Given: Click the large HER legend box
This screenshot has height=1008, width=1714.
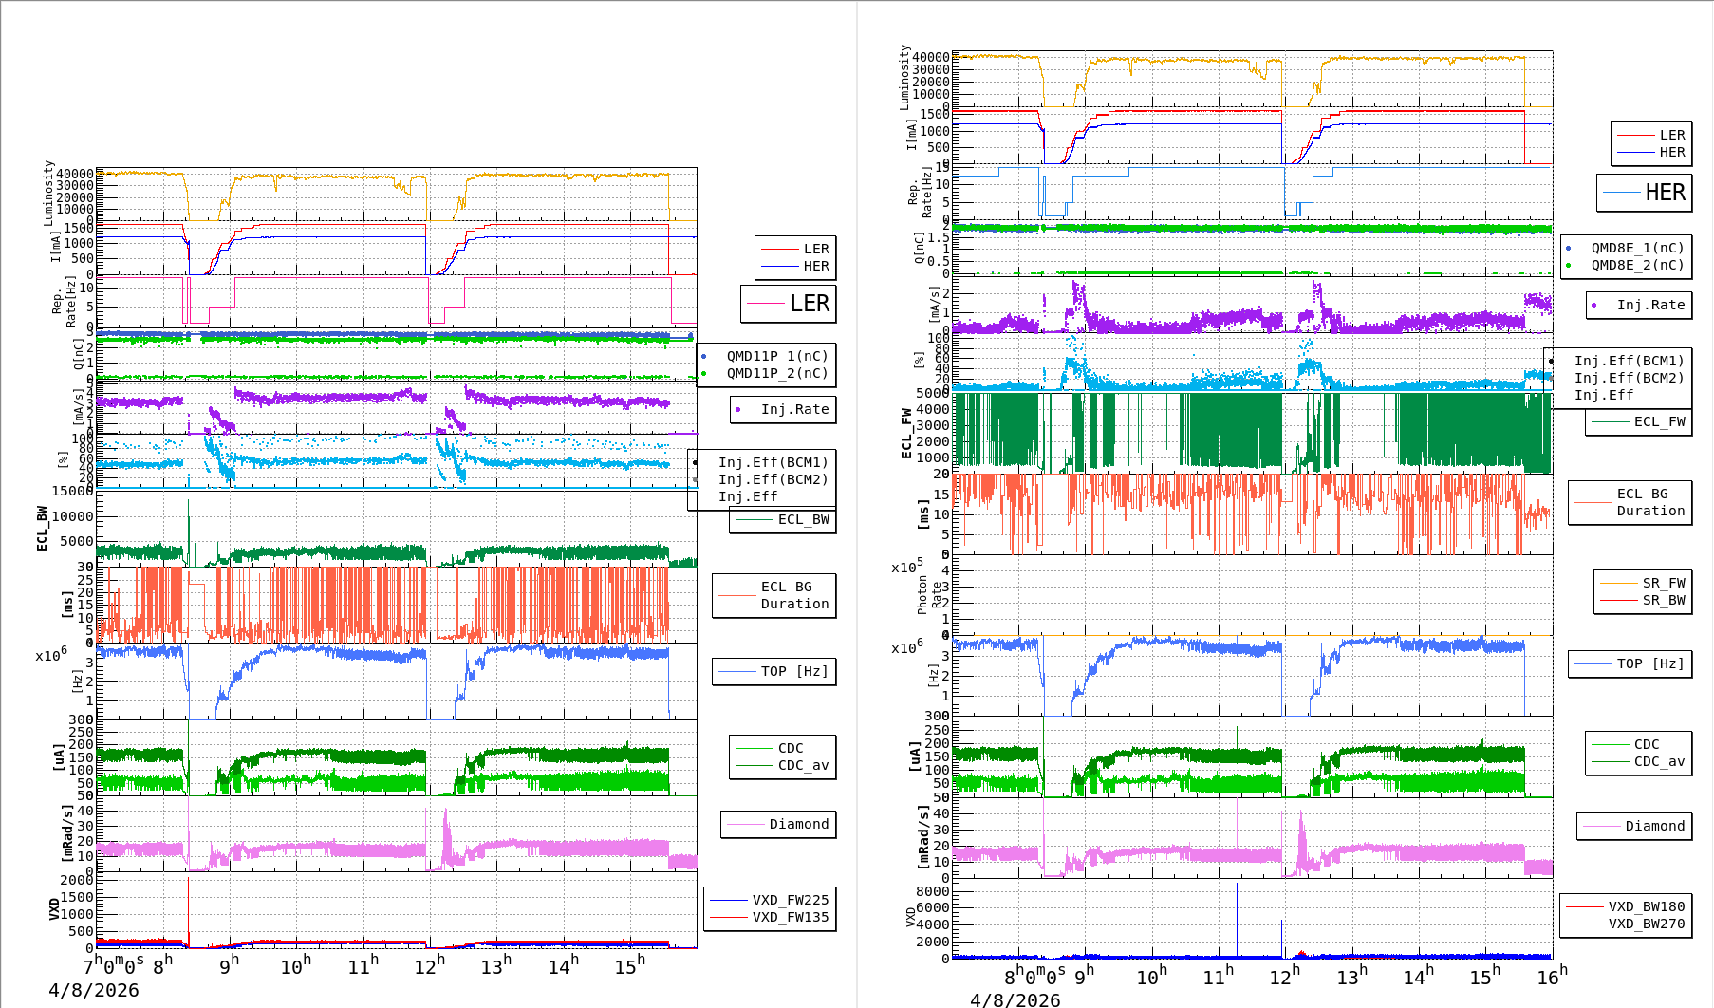Looking at the screenshot, I should click(x=1645, y=193).
